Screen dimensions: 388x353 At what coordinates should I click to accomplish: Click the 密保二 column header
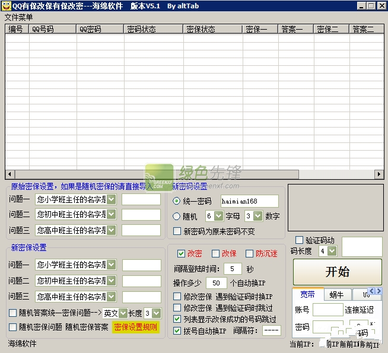click(x=332, y=29)
